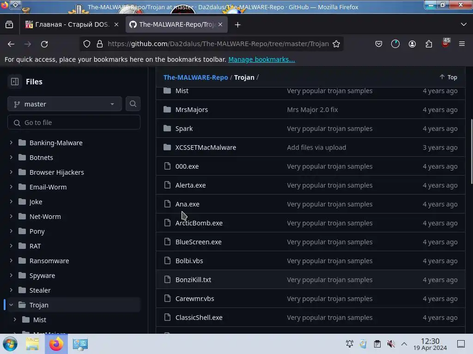Select the RAT folder in tree
The image size is (473, 354).
pyautogui.click(x=35, y=246)
